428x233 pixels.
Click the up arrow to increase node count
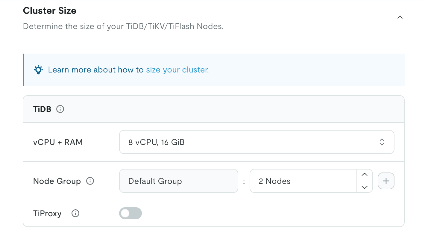[x=364, y=175]
